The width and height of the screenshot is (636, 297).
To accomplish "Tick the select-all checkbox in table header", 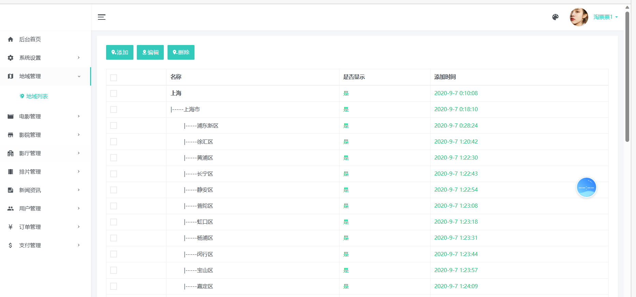I will click(x=114, y=78).
